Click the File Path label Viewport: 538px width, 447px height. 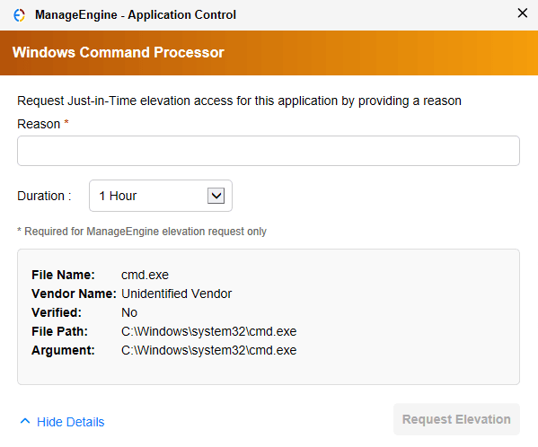(59, 331)
